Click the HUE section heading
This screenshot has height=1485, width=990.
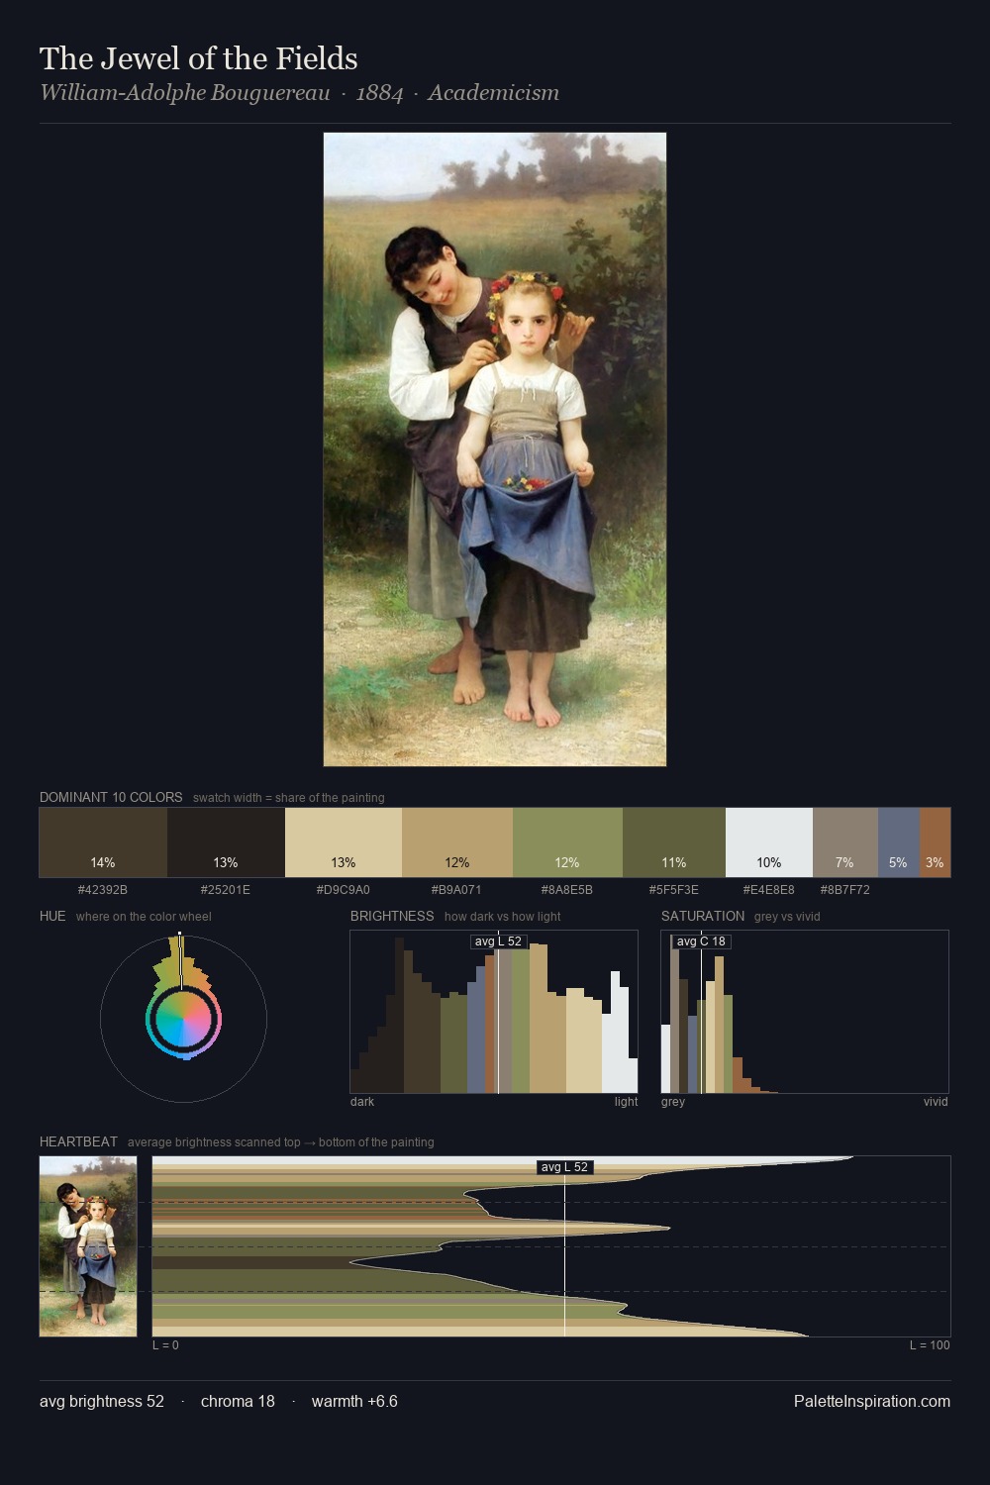pos(52,916)
